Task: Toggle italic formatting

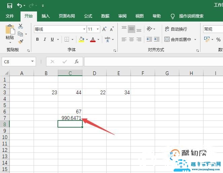Action: 45,39
